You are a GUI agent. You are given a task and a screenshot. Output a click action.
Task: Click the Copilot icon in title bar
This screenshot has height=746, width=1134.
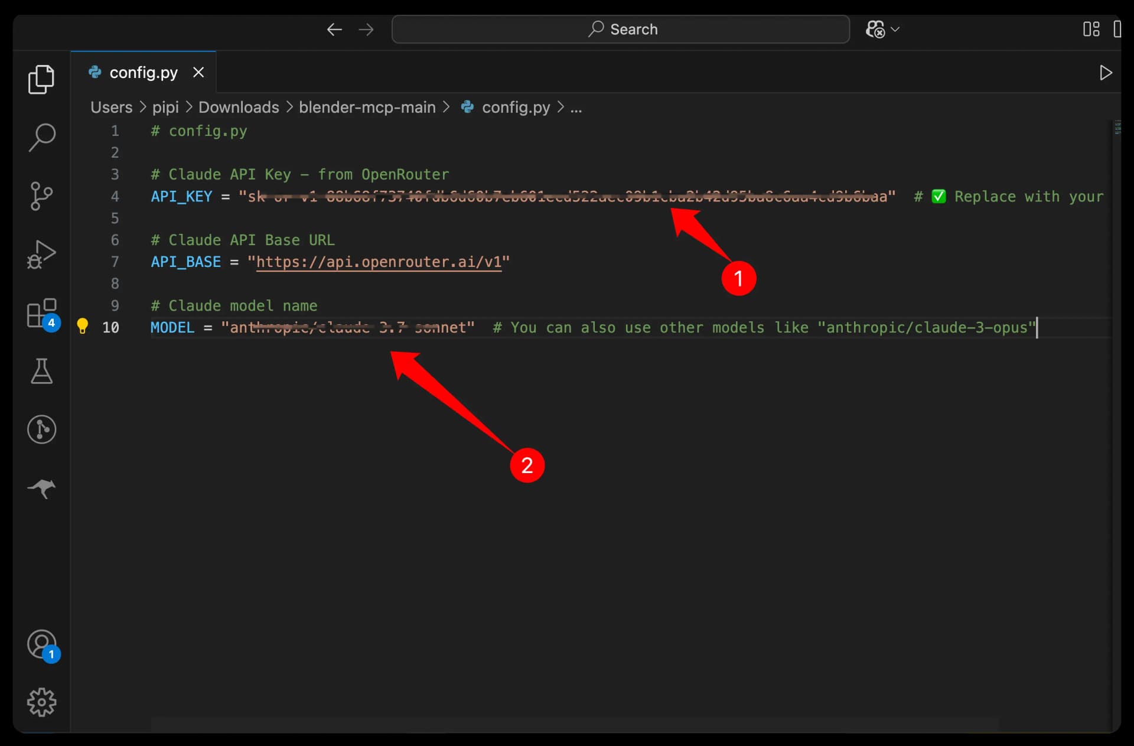[875, 29]
